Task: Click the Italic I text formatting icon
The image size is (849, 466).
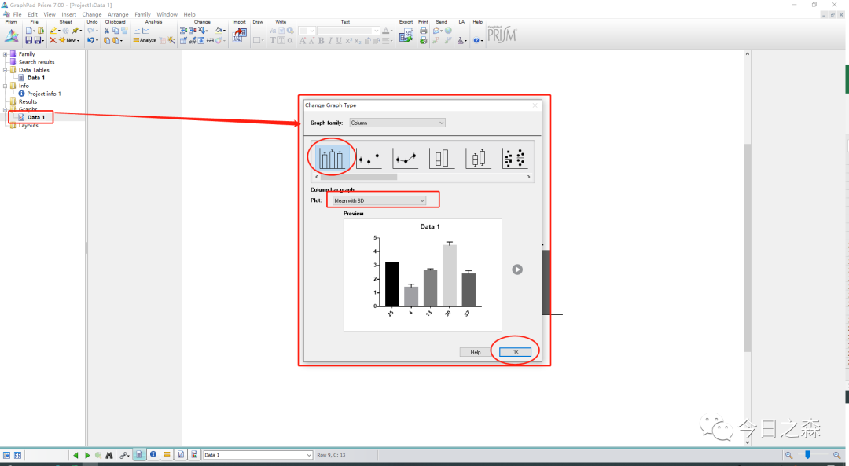Action: (329, 41)
